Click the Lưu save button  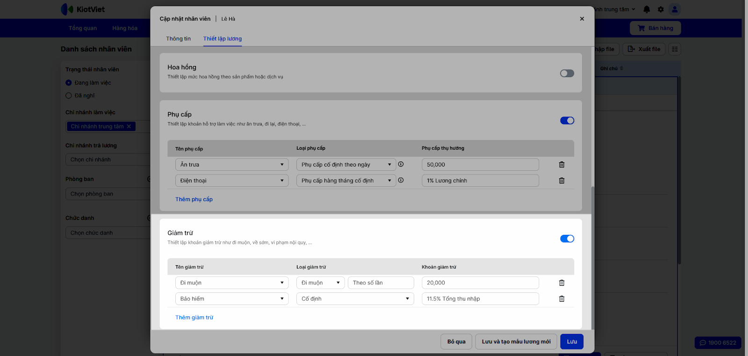point(572,341)
